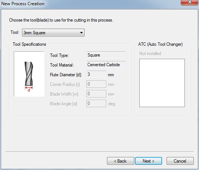199x170 pixels.
Task: Click the disabled Blade Width value field
Action: click(x=96, y=94)
